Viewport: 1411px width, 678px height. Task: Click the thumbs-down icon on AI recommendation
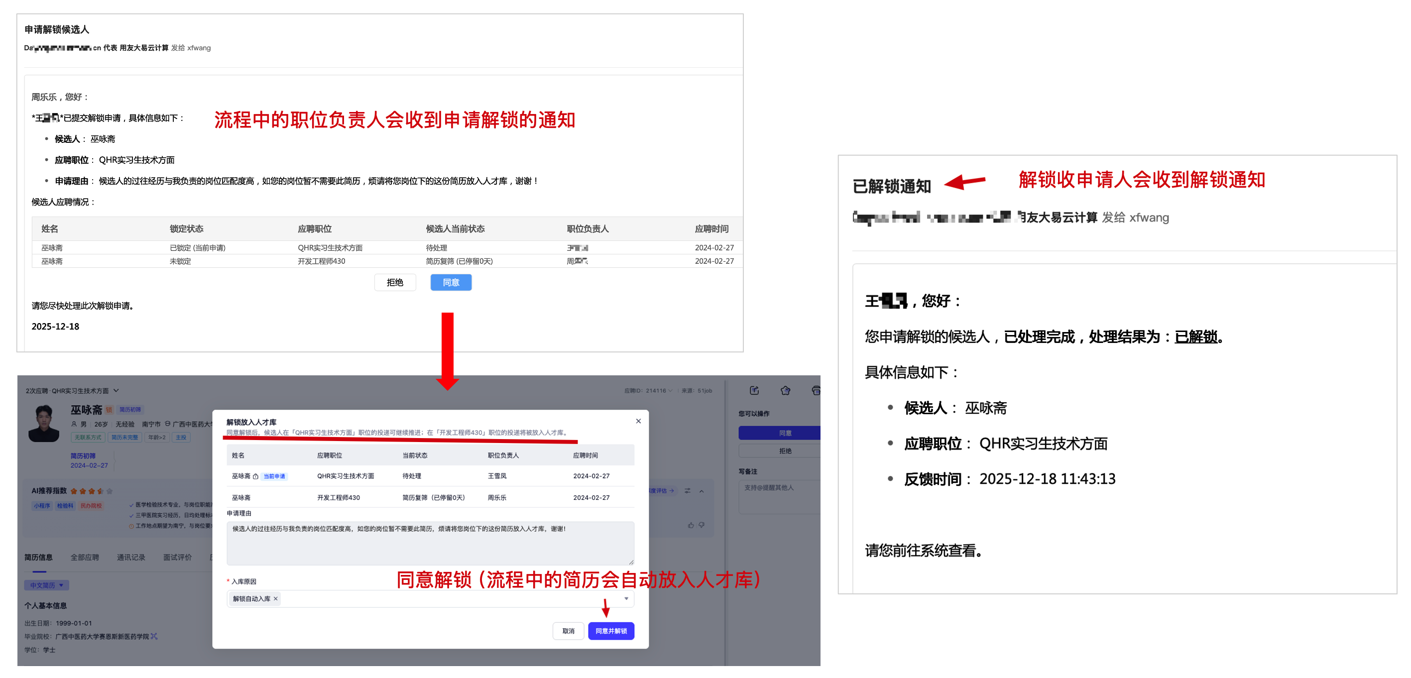[x=702, y=525]
